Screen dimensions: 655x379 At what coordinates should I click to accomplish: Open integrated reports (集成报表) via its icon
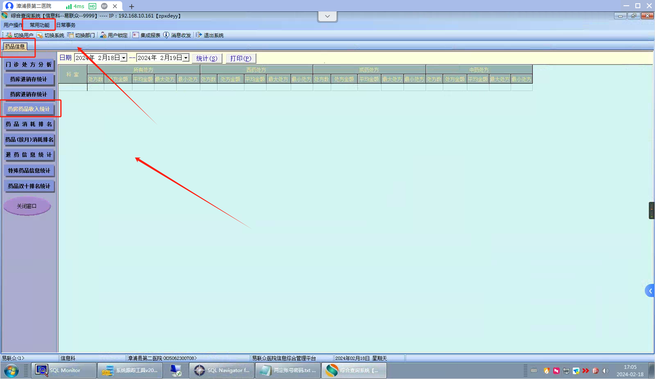[x=136, y=35]
